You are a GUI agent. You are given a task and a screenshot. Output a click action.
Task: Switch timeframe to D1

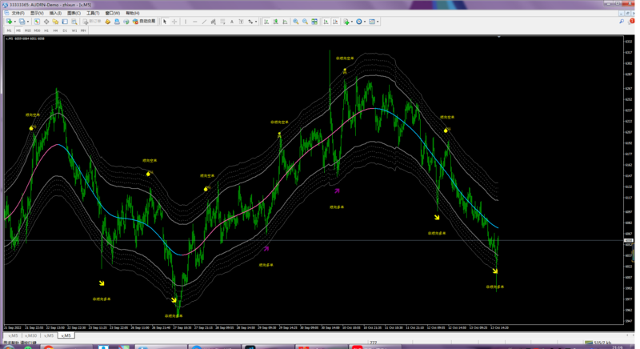coord(65,30)
